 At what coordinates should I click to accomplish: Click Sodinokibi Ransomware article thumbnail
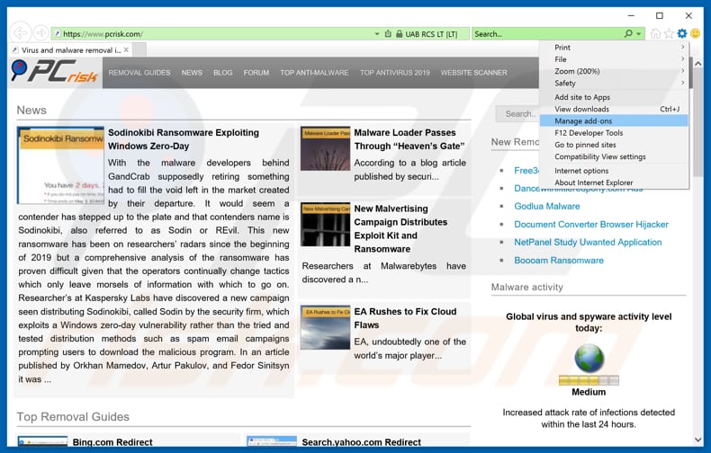pyautogui.click(x=61, y=164)
